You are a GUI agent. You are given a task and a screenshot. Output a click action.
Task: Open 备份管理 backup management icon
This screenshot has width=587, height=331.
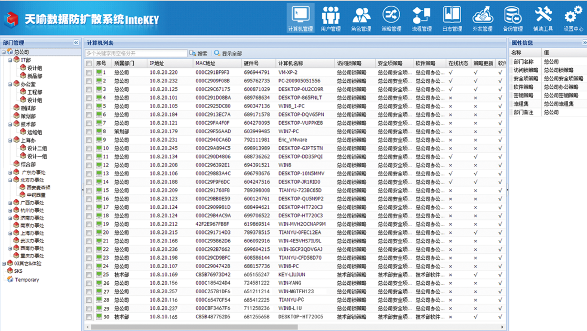click(513, 18)
